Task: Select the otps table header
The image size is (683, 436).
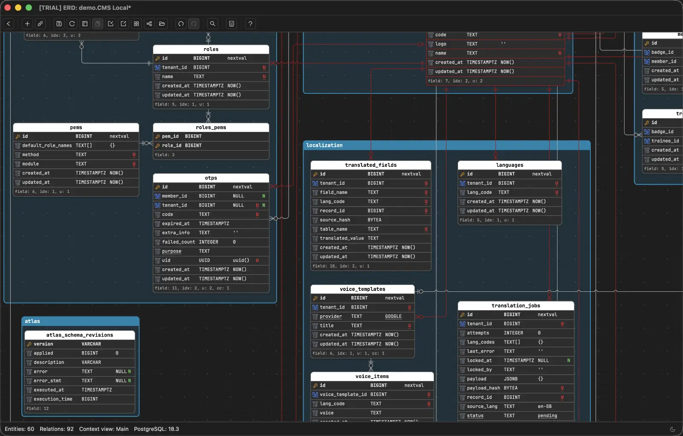Action: pos(211,178)
